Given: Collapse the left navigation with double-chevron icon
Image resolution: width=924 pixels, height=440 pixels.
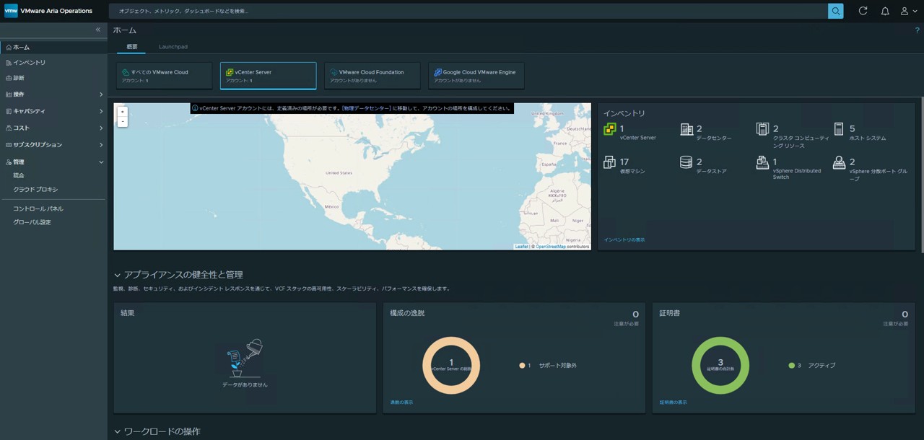Looking at the screenshot, I should (x=98, y=30).
